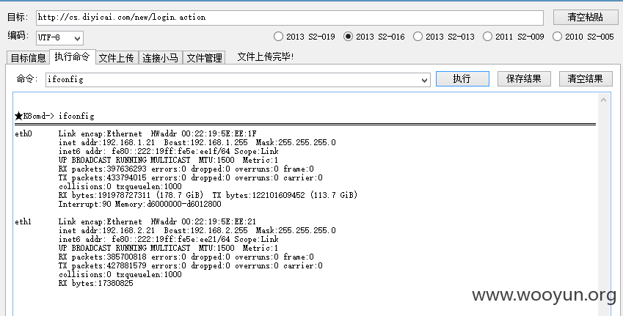
Task: Click the TX packets:433794015 line
Action: coord(190,178)
